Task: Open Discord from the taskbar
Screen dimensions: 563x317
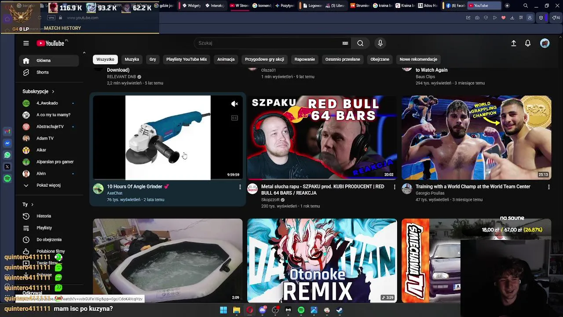Action: tap(263, 310)
